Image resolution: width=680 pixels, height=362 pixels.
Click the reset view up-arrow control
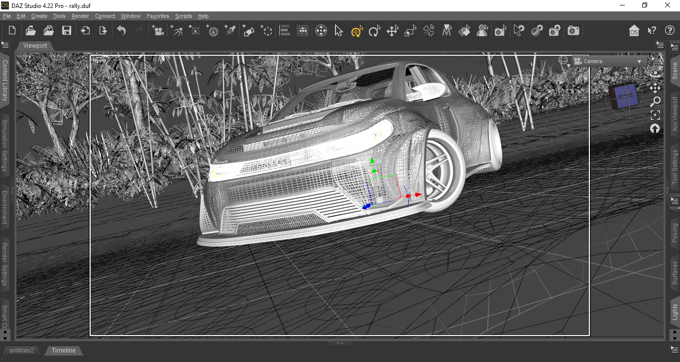(x=655, y=129)
